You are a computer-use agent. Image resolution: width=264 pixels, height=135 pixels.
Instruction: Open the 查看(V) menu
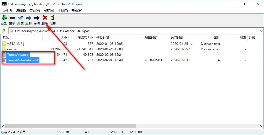click(x=35, y=11)
